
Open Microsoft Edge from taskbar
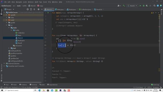point(40,90)
